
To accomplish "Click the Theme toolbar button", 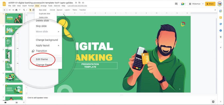I will (x=75, y=10).
